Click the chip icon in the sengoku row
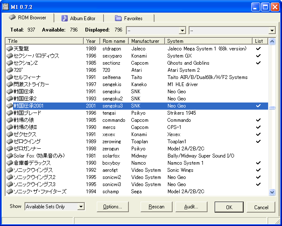Viewport: 282px width, 226px height. [10, 92]
